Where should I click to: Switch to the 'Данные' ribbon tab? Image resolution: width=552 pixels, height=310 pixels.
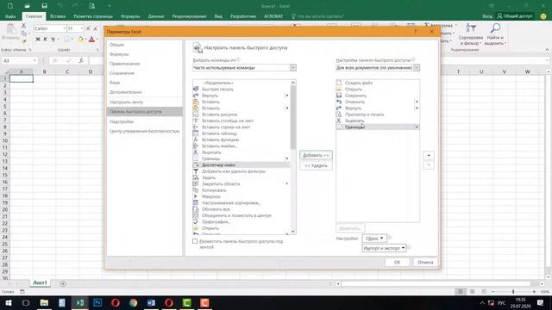[156, 16]
